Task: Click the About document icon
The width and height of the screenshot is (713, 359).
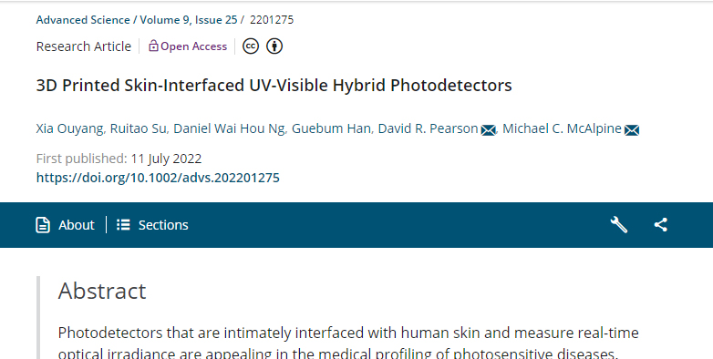Action: coord(43,225)
